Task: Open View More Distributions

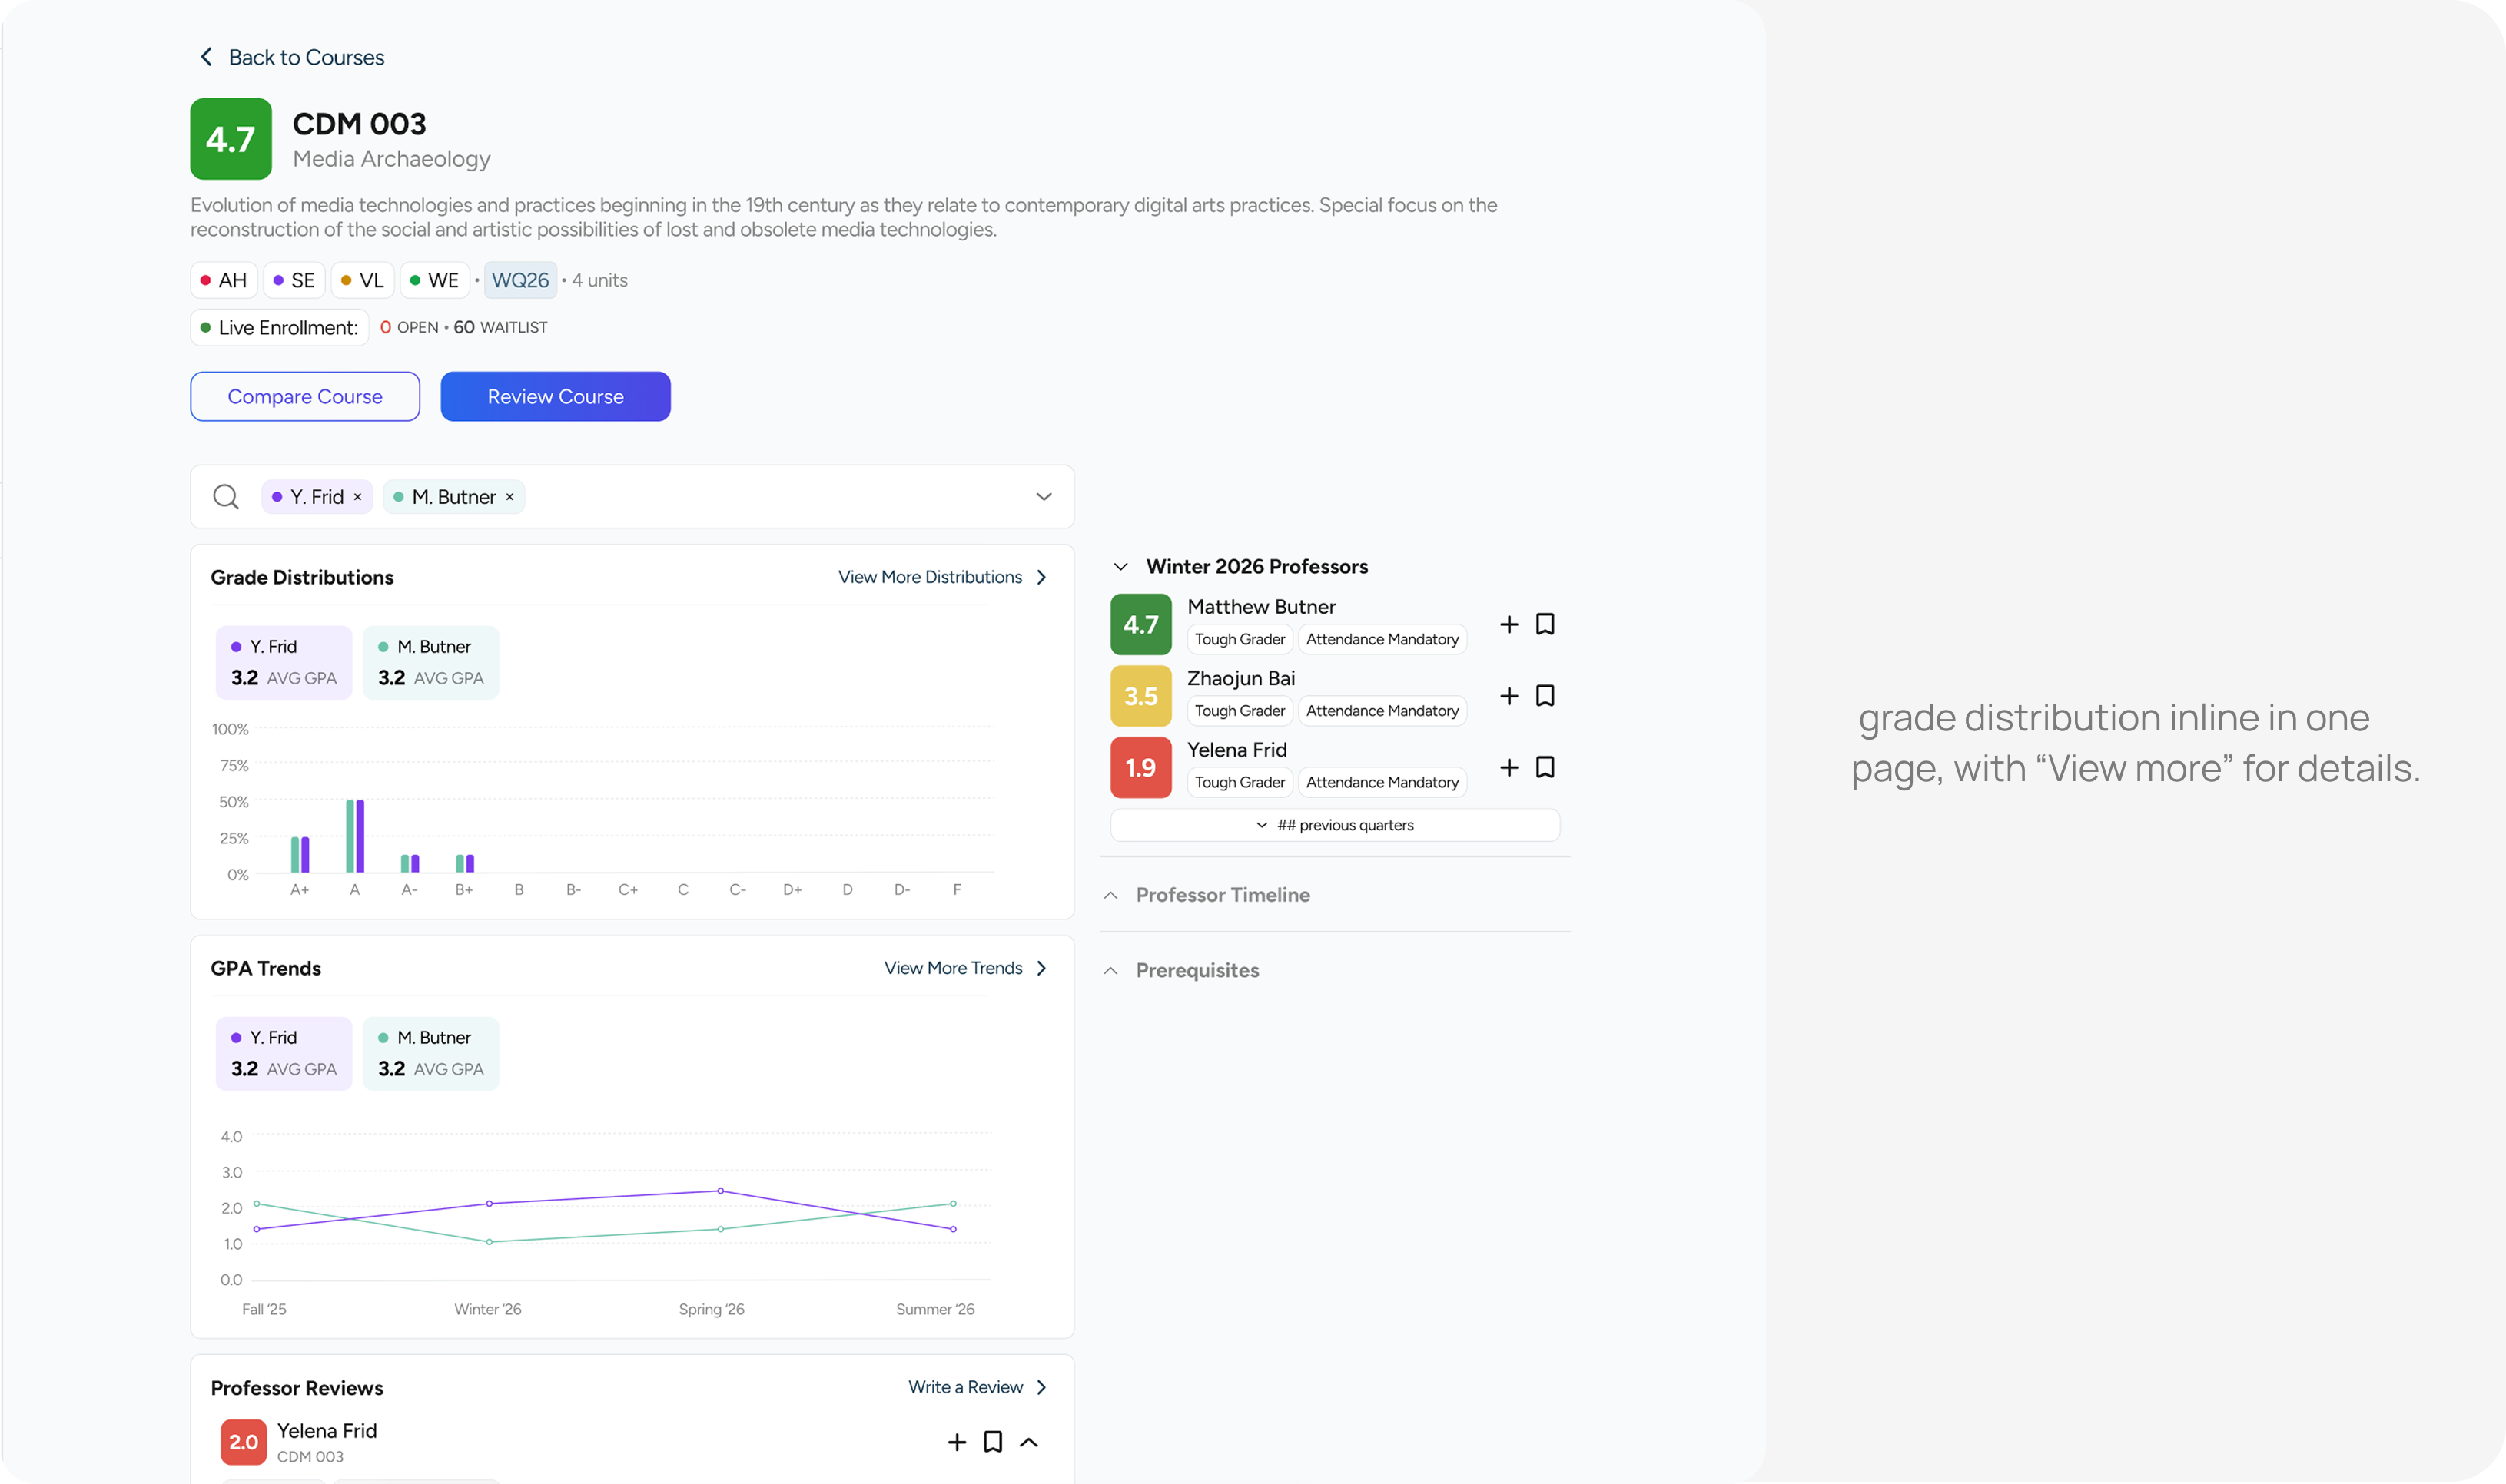Action: 942,577
